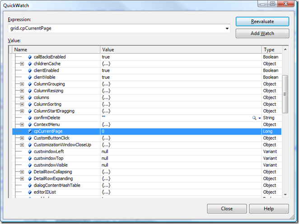Click the childrenCache property icon
The width and height of the screenshot is (299, 224).
tap(30, 64)
